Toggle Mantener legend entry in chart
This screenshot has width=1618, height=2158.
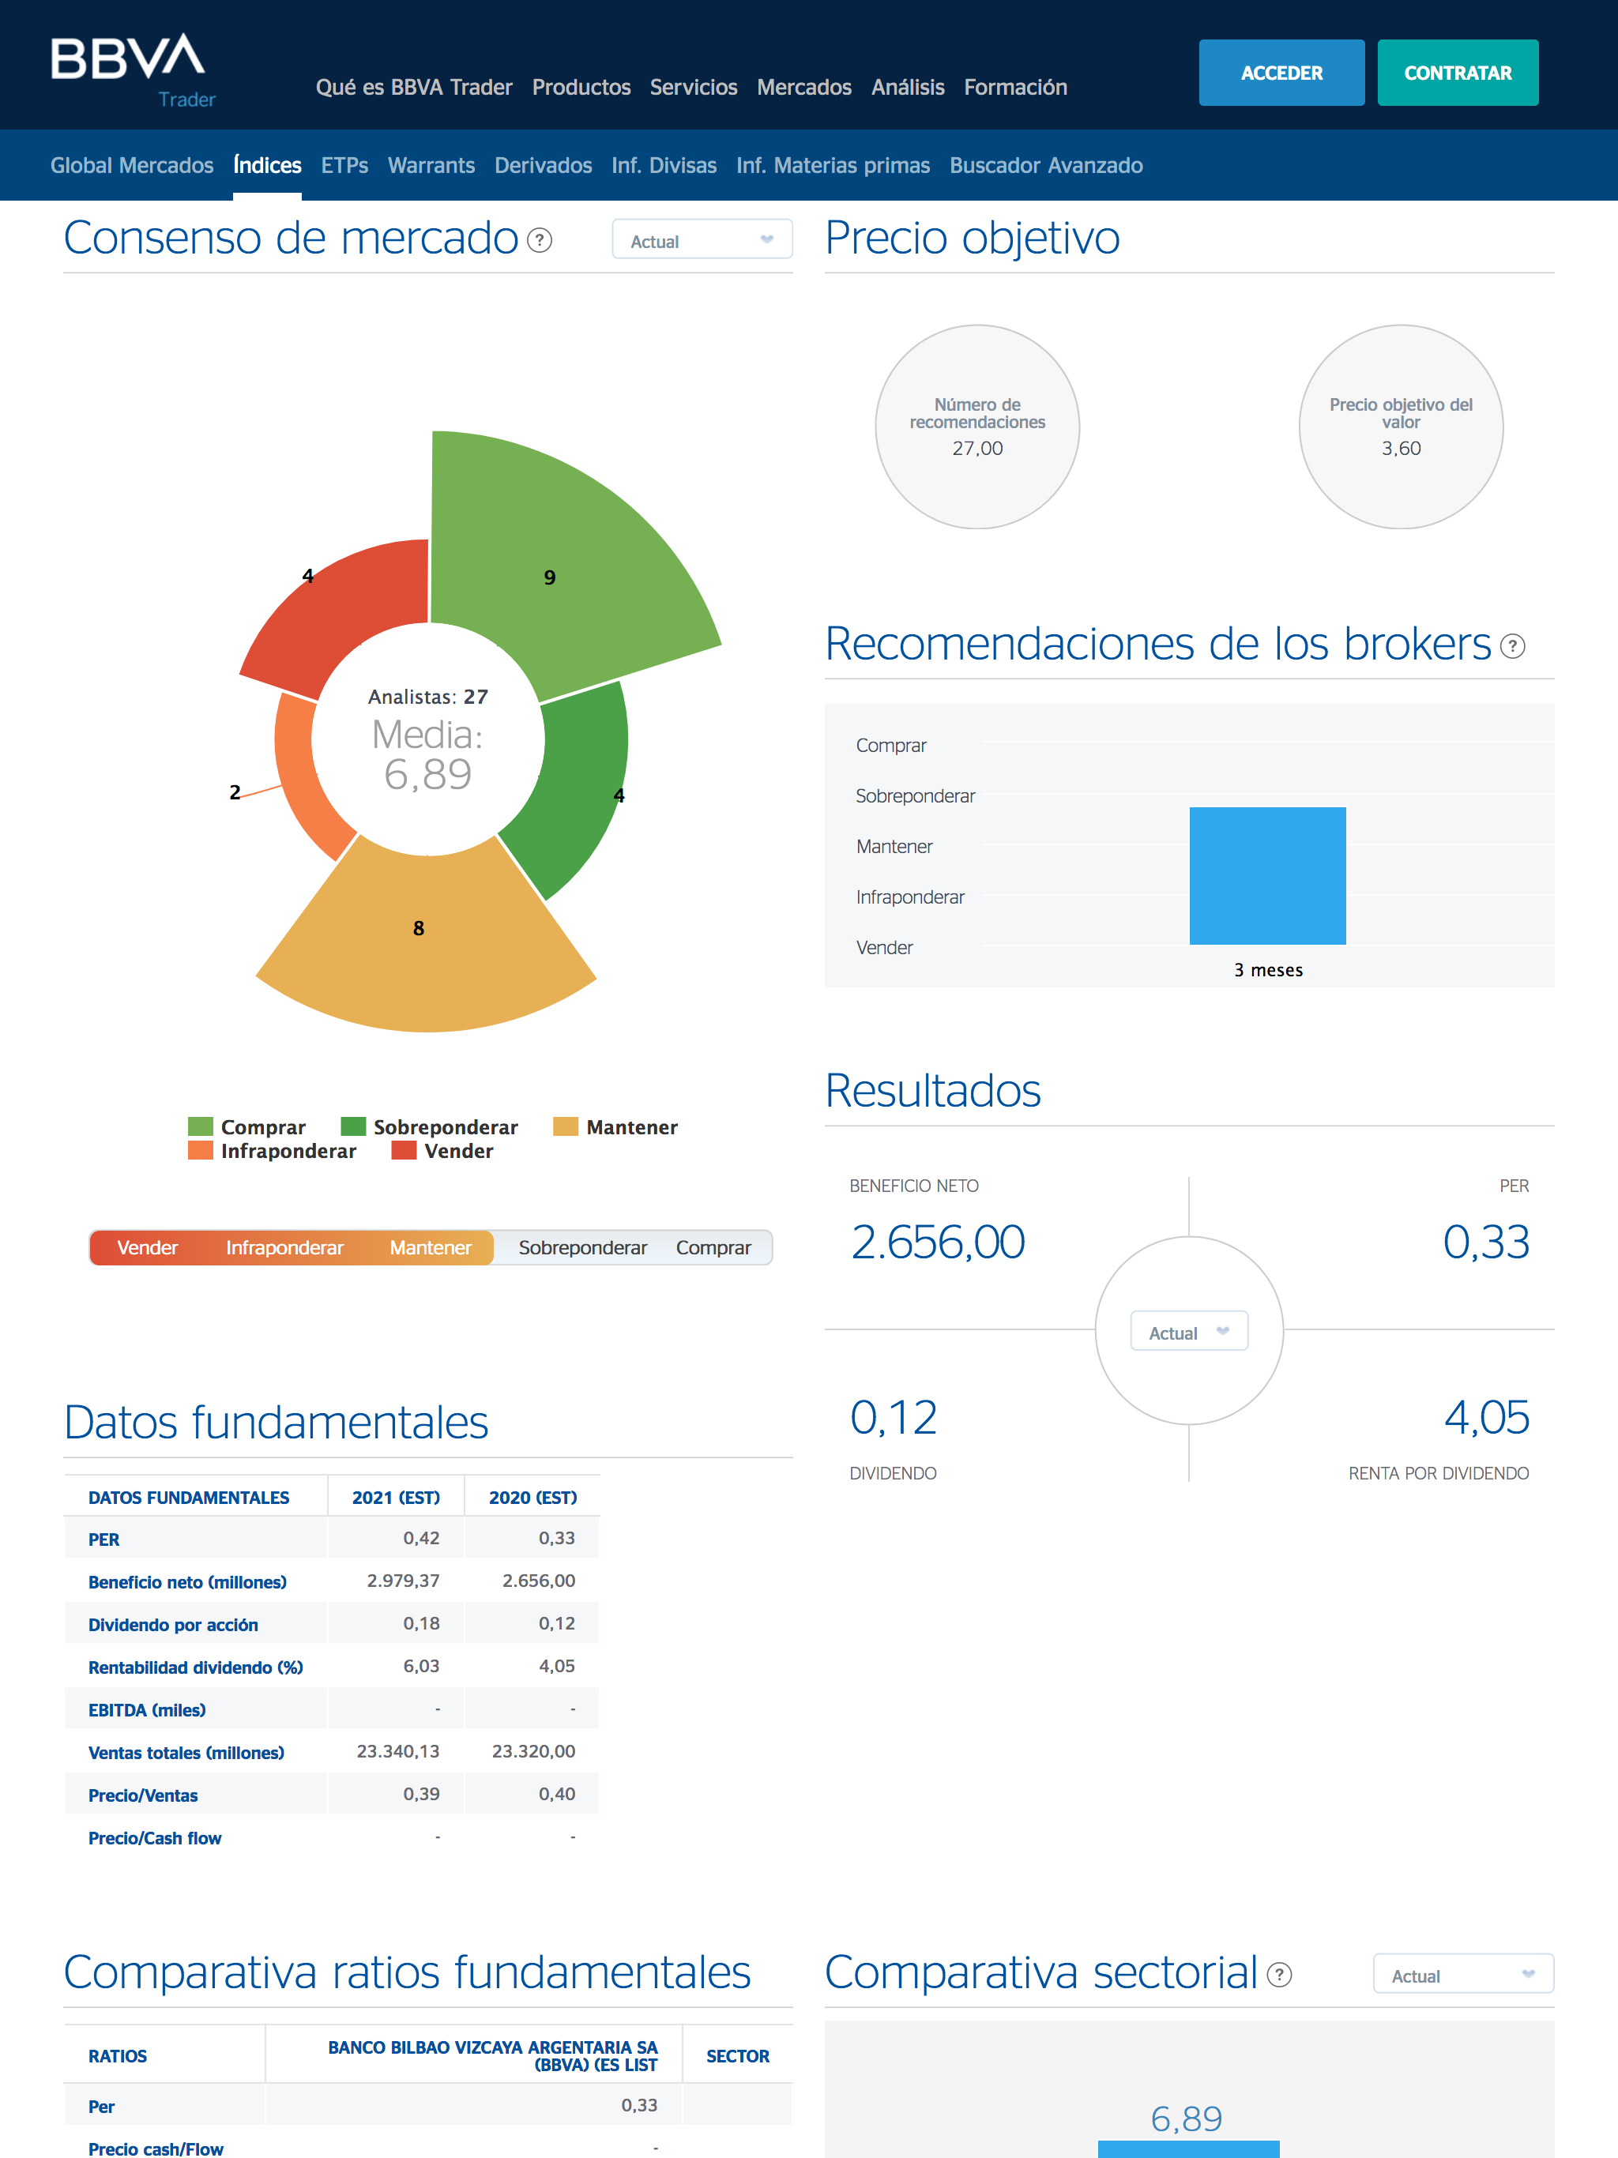615,1127
